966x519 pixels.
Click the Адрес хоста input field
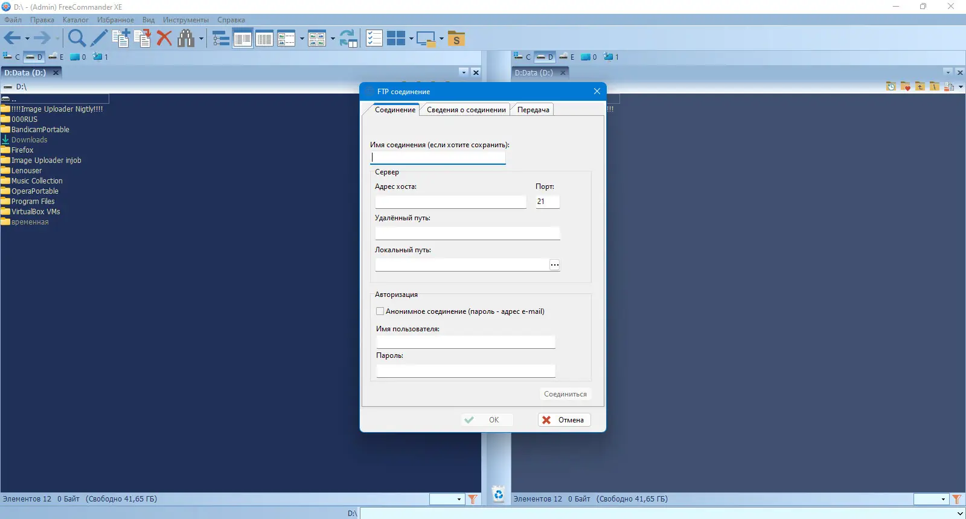click(x=450, y=202)
